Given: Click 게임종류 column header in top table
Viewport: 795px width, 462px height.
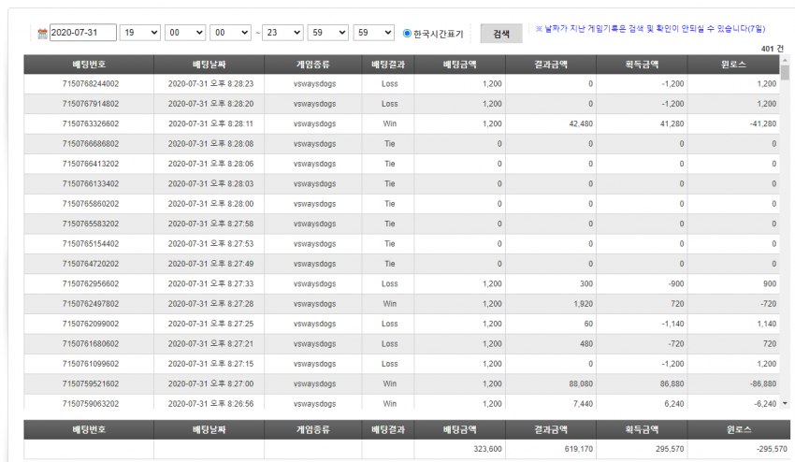Looking at the screenshot, I should click(312, 65).
